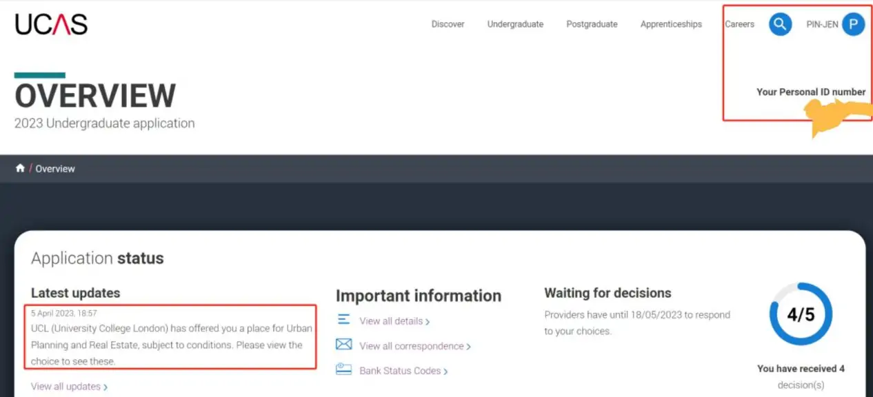Screen dimensions: 873x397
Task: Click the 'Waiting for decisions' heading
Action: [x=608, y=293]
